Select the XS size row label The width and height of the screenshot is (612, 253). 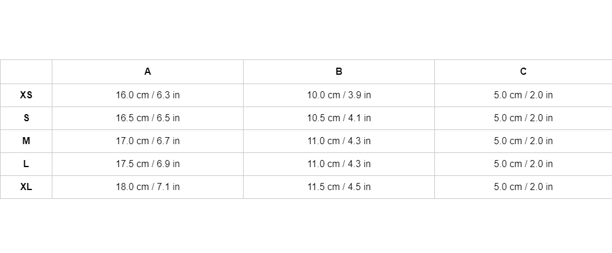click(26, 95)
